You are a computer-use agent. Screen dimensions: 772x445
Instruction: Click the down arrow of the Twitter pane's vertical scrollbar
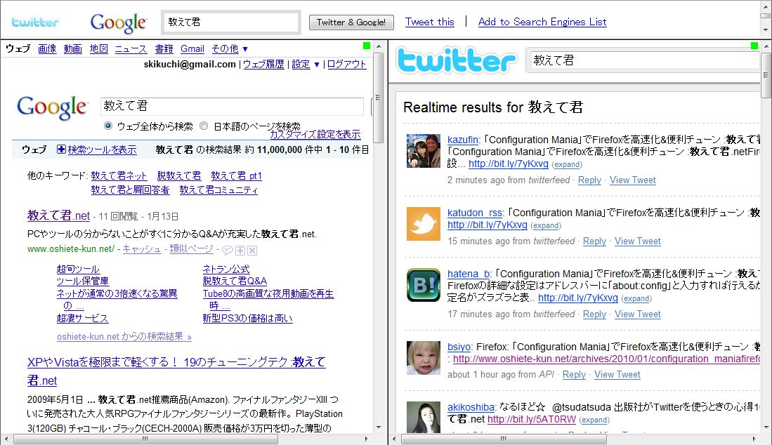tap(766, 427)
